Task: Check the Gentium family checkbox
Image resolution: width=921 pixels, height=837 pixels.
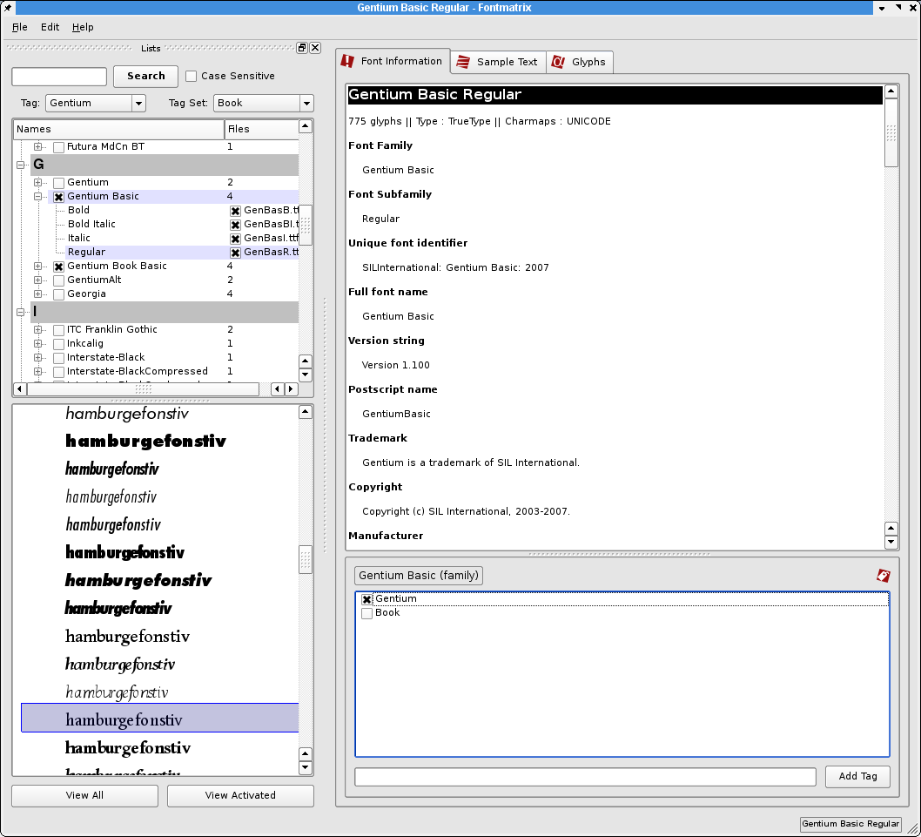Action: click(58, 183)
